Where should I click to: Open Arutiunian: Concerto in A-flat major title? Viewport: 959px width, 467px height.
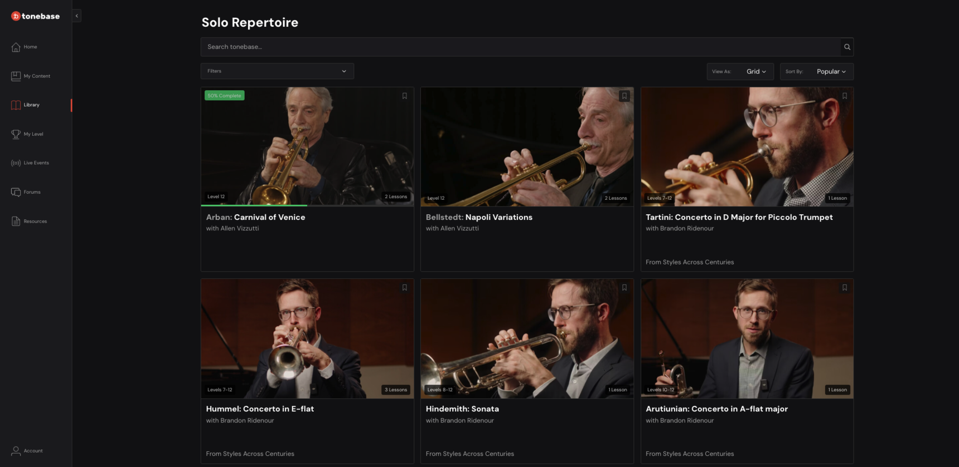716,409
